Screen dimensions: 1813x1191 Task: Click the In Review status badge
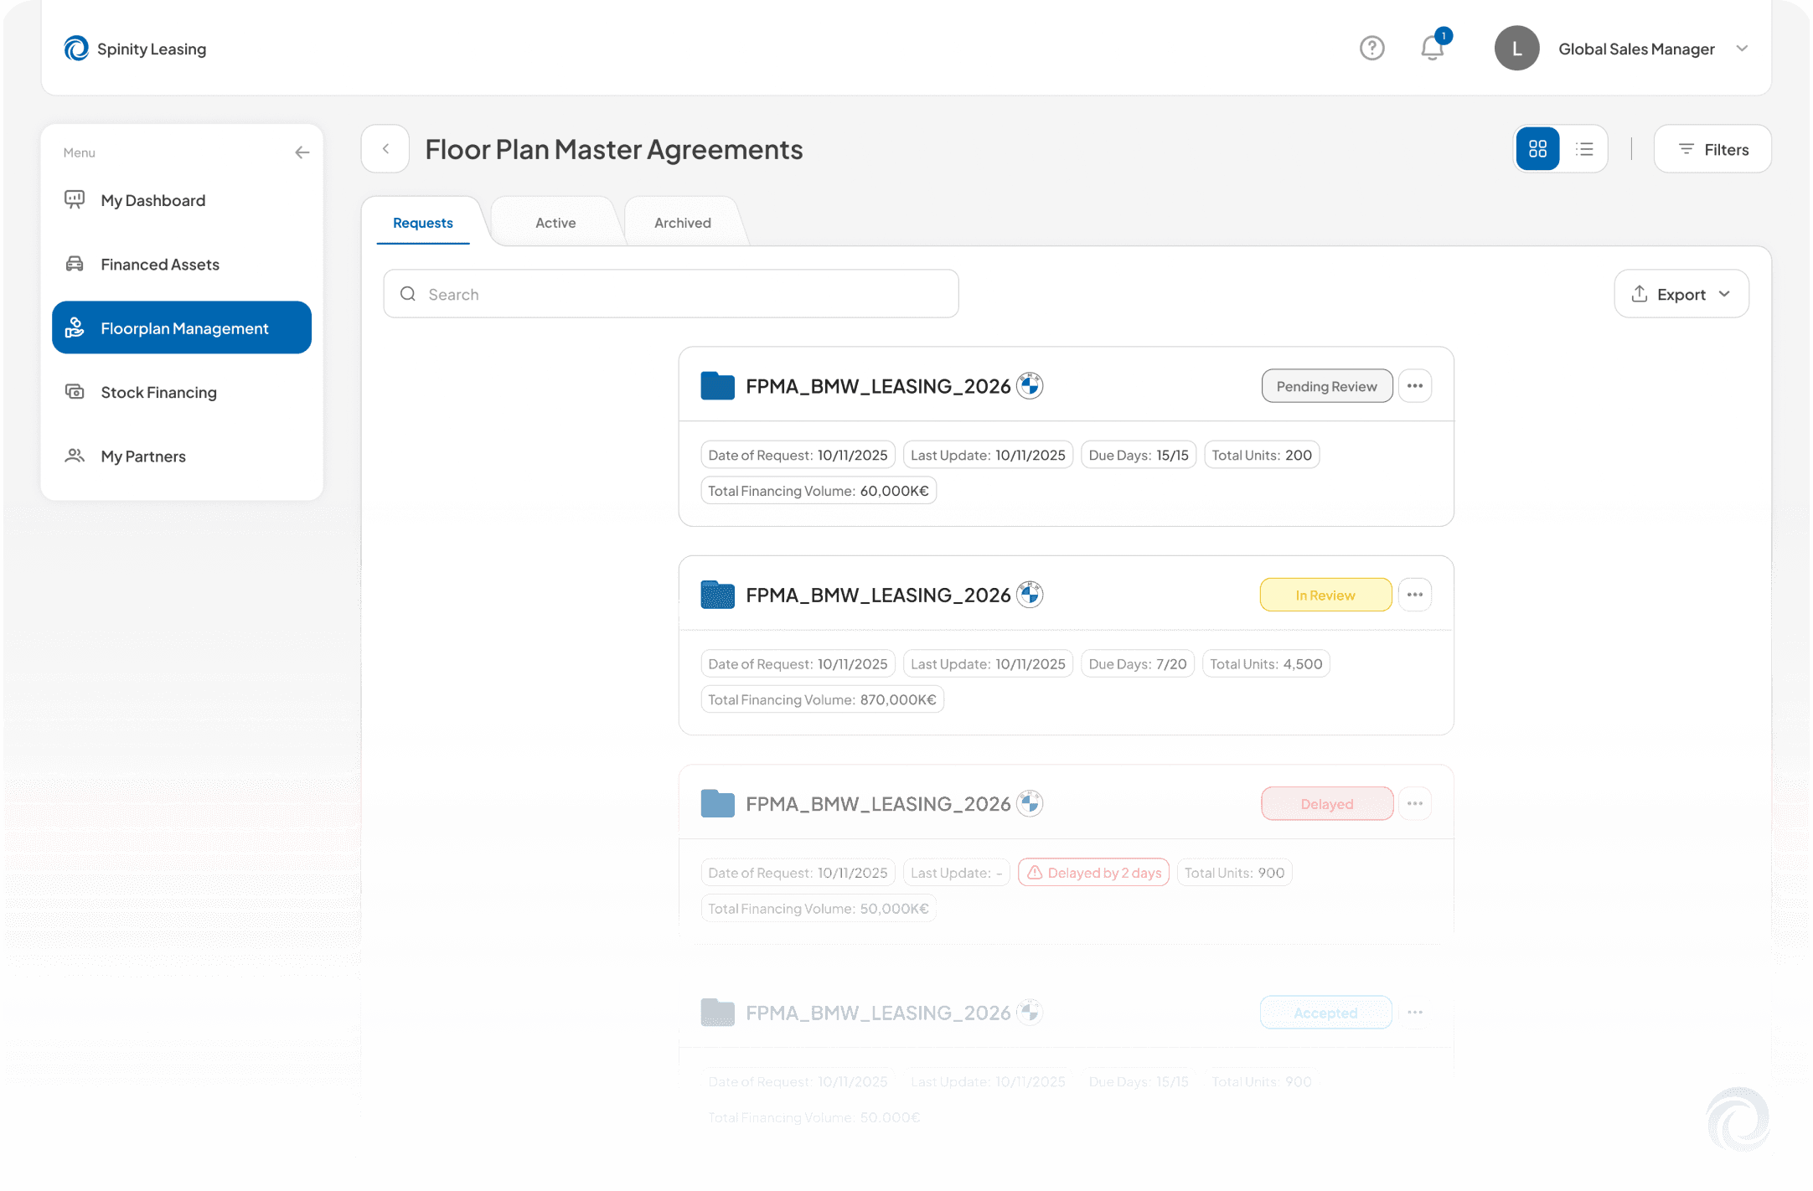1325,595
